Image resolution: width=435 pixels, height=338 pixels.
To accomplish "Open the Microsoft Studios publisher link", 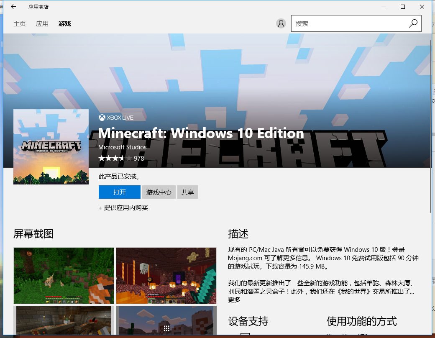I will click(122, 147).
